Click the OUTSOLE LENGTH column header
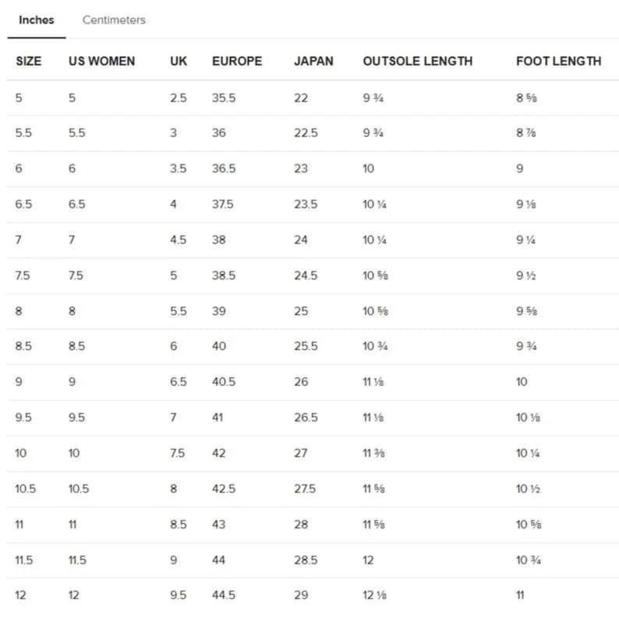 click(418, 61)
